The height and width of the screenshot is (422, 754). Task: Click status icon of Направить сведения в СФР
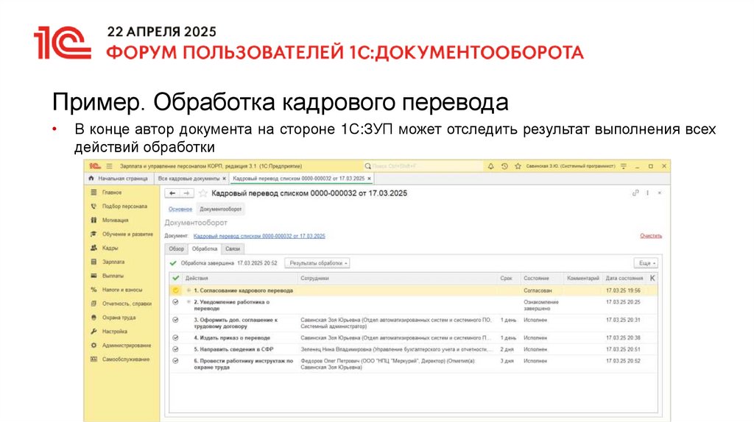tap(175, 349)
